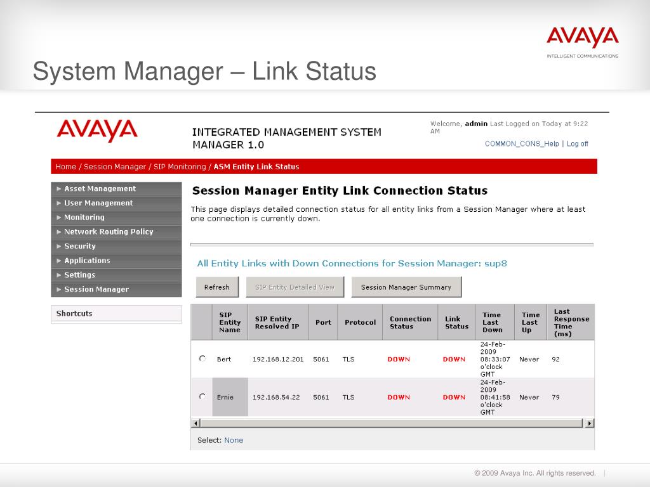Click the Select None link

click(234, 440)
